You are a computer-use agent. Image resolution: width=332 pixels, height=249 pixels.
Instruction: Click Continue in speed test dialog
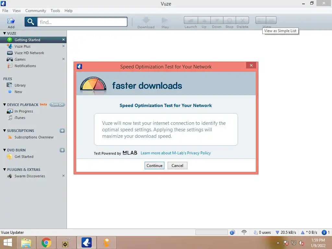click(155, 166)
